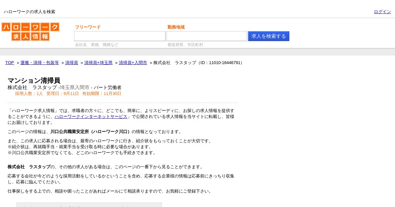The width and height of the screenshot is (395, 207).
Task: Click the 採用人数：1人 text
Action: tap(29, 94)
